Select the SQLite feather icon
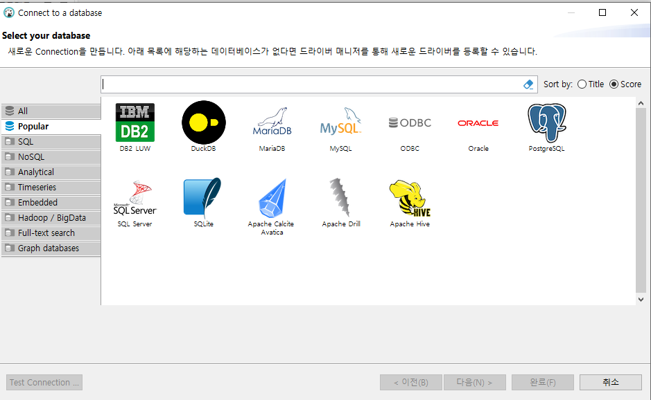Image resolution: width=651 pixels, height=400 pixels. [203, 198]
